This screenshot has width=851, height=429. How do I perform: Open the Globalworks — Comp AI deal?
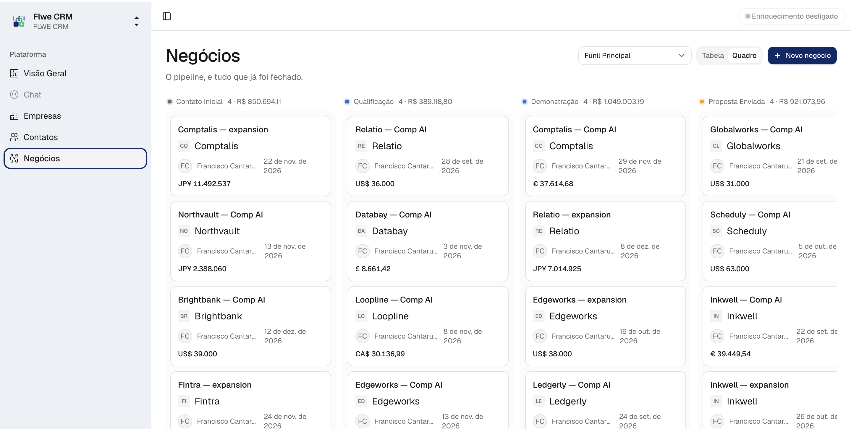(770, 156)
